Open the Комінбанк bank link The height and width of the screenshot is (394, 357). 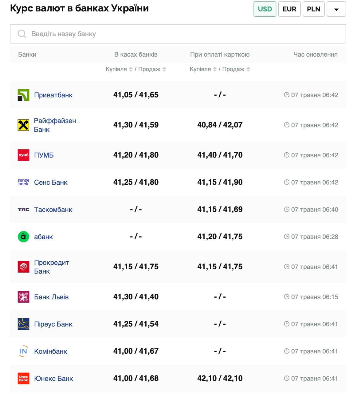coord(50,351)
